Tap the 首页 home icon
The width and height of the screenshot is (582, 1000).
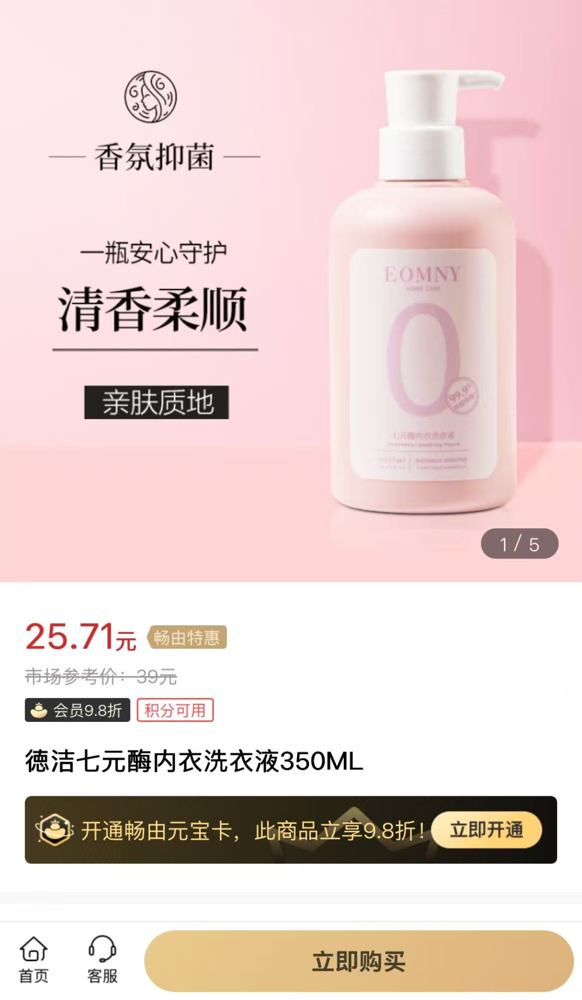click(x=34, y=960)
